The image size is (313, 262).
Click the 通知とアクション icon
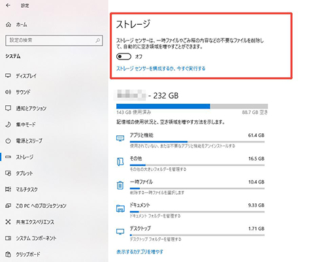tap(8, 108)
